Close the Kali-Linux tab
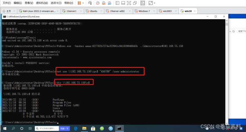The height and width of the screenshot is (132, 246). [58, 11]
